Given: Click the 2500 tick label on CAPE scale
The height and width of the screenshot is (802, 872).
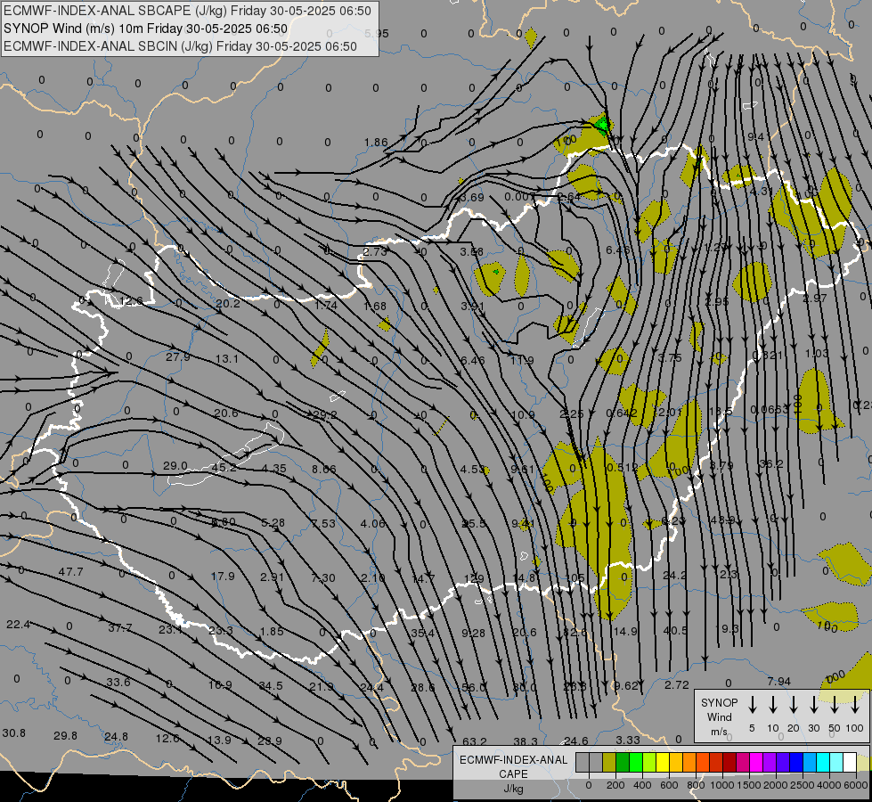Looking at the screenshot, I should [803, 785].
